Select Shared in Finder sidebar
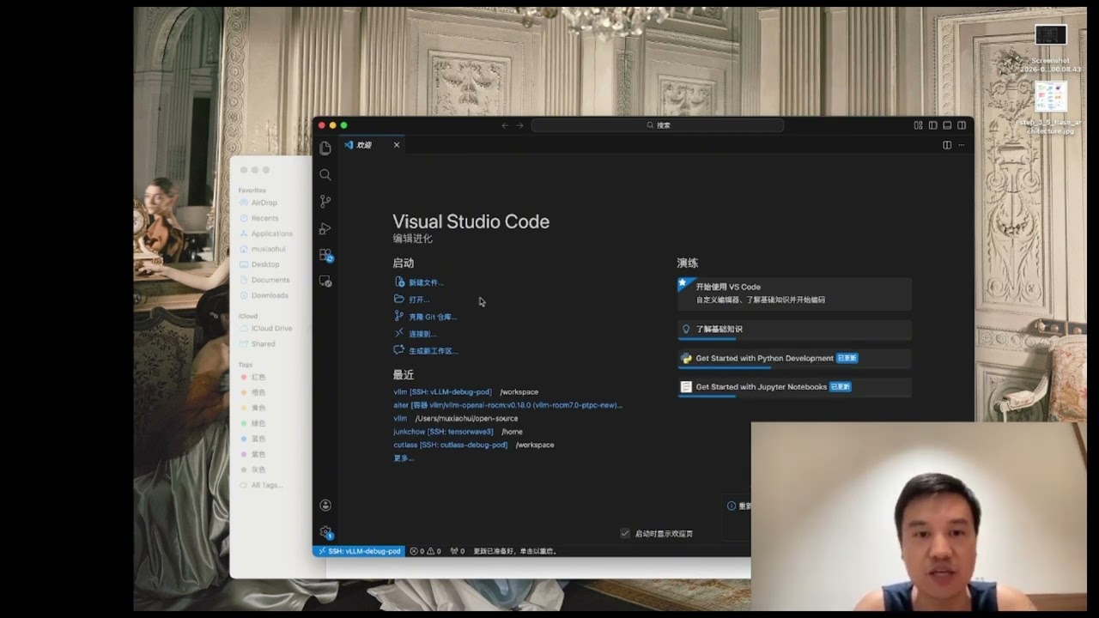The height and width of the screenshot is (618, 1099). [263, 344]
